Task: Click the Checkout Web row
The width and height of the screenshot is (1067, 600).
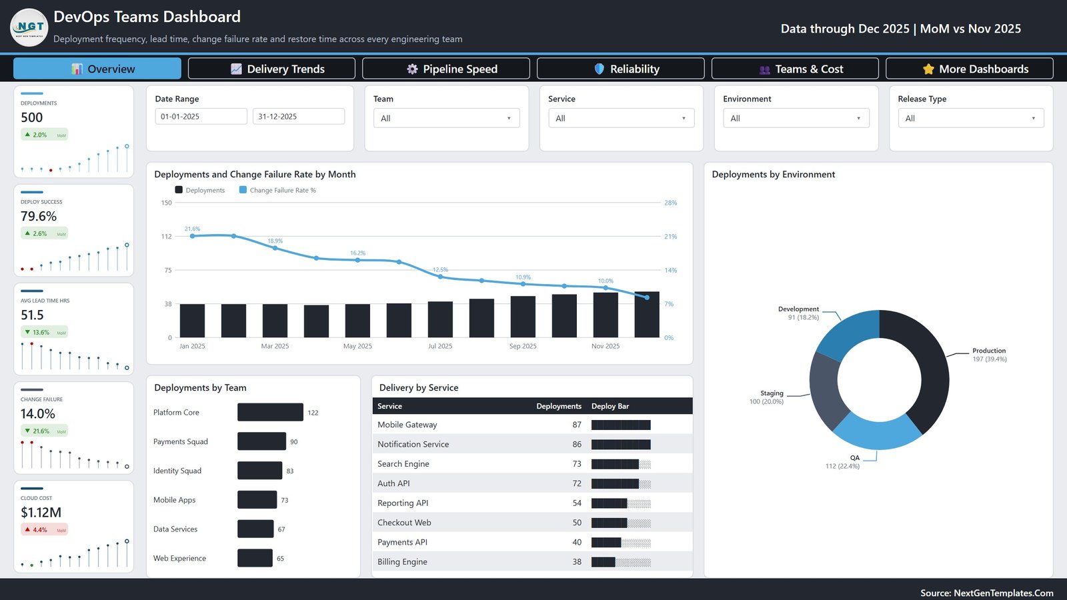Action: [532, 523]
